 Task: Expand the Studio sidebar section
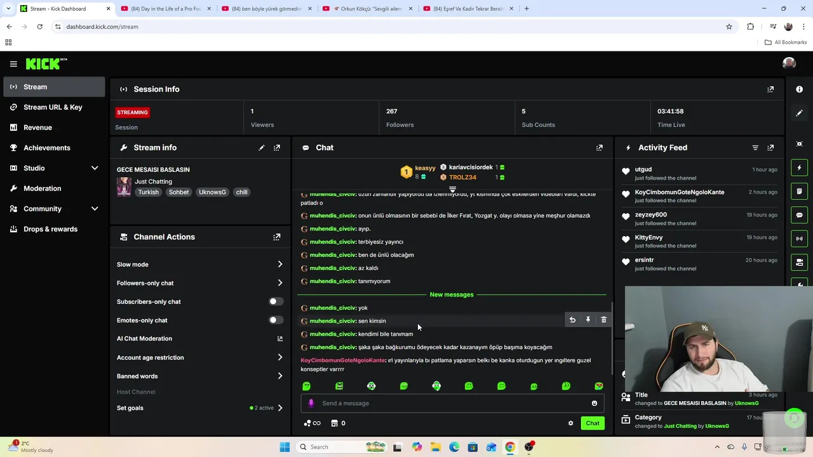click(x=95, y=168)
